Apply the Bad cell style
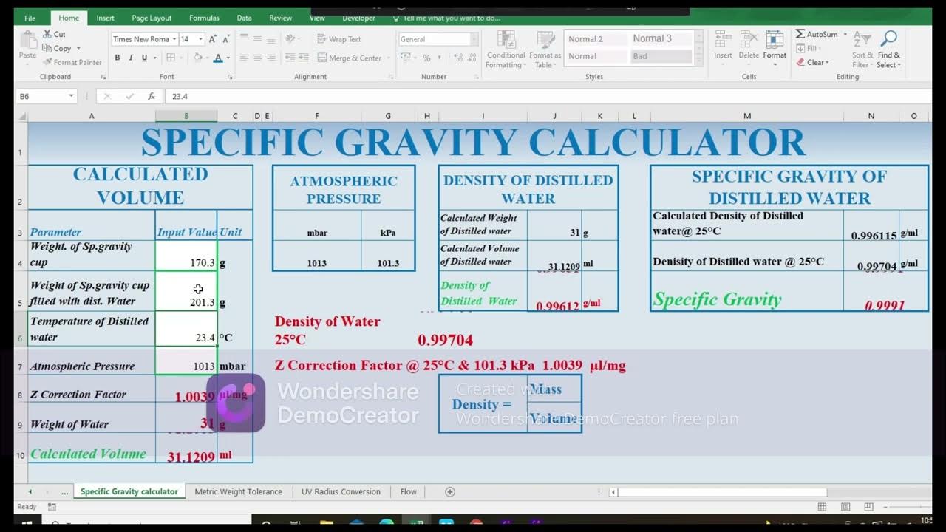The width and height of the screenshot is (946, 532). coord(661,56)
